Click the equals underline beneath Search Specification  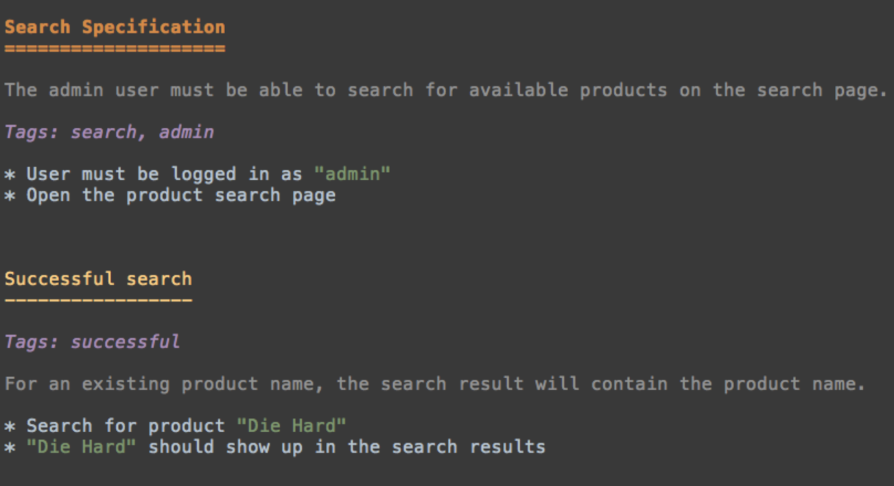point(115,49)
